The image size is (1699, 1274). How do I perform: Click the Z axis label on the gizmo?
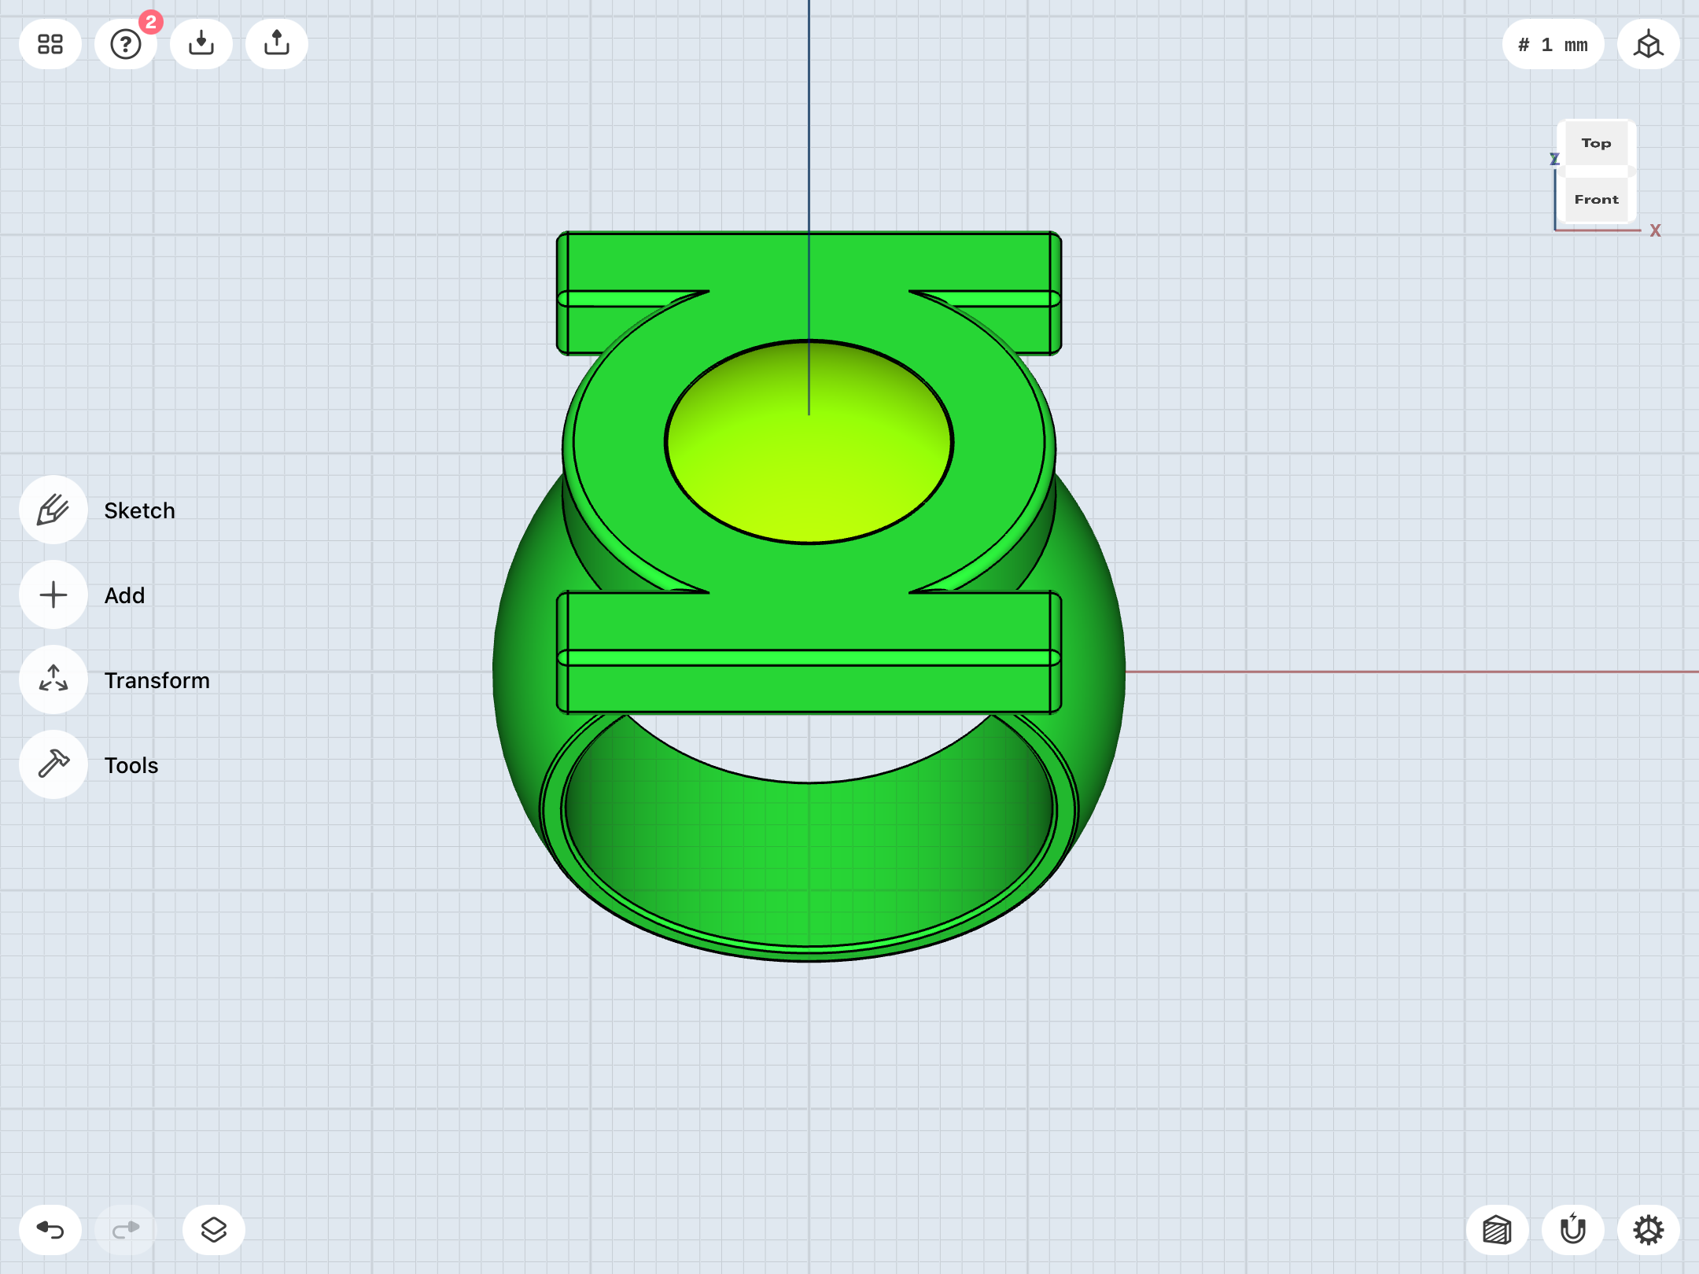click(1554, 159)
